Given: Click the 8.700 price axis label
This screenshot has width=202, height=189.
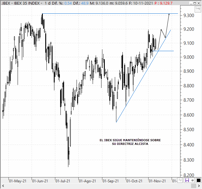Looking at the screenshot, I should (189, 100).
